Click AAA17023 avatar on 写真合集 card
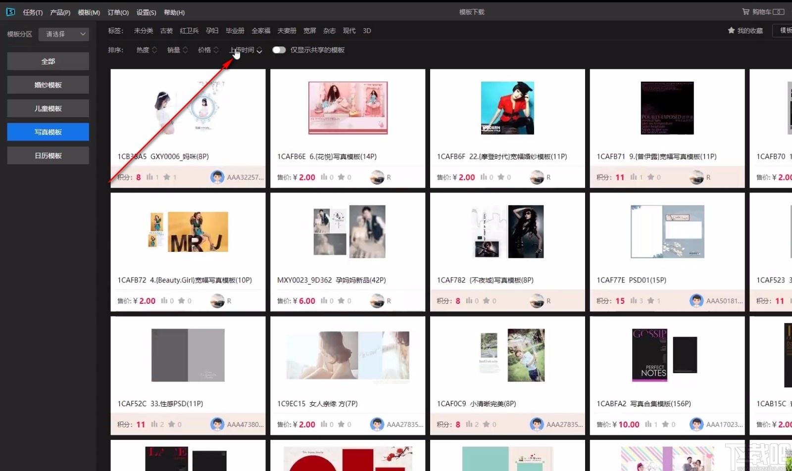792x471 pixels. pos(696,424)
